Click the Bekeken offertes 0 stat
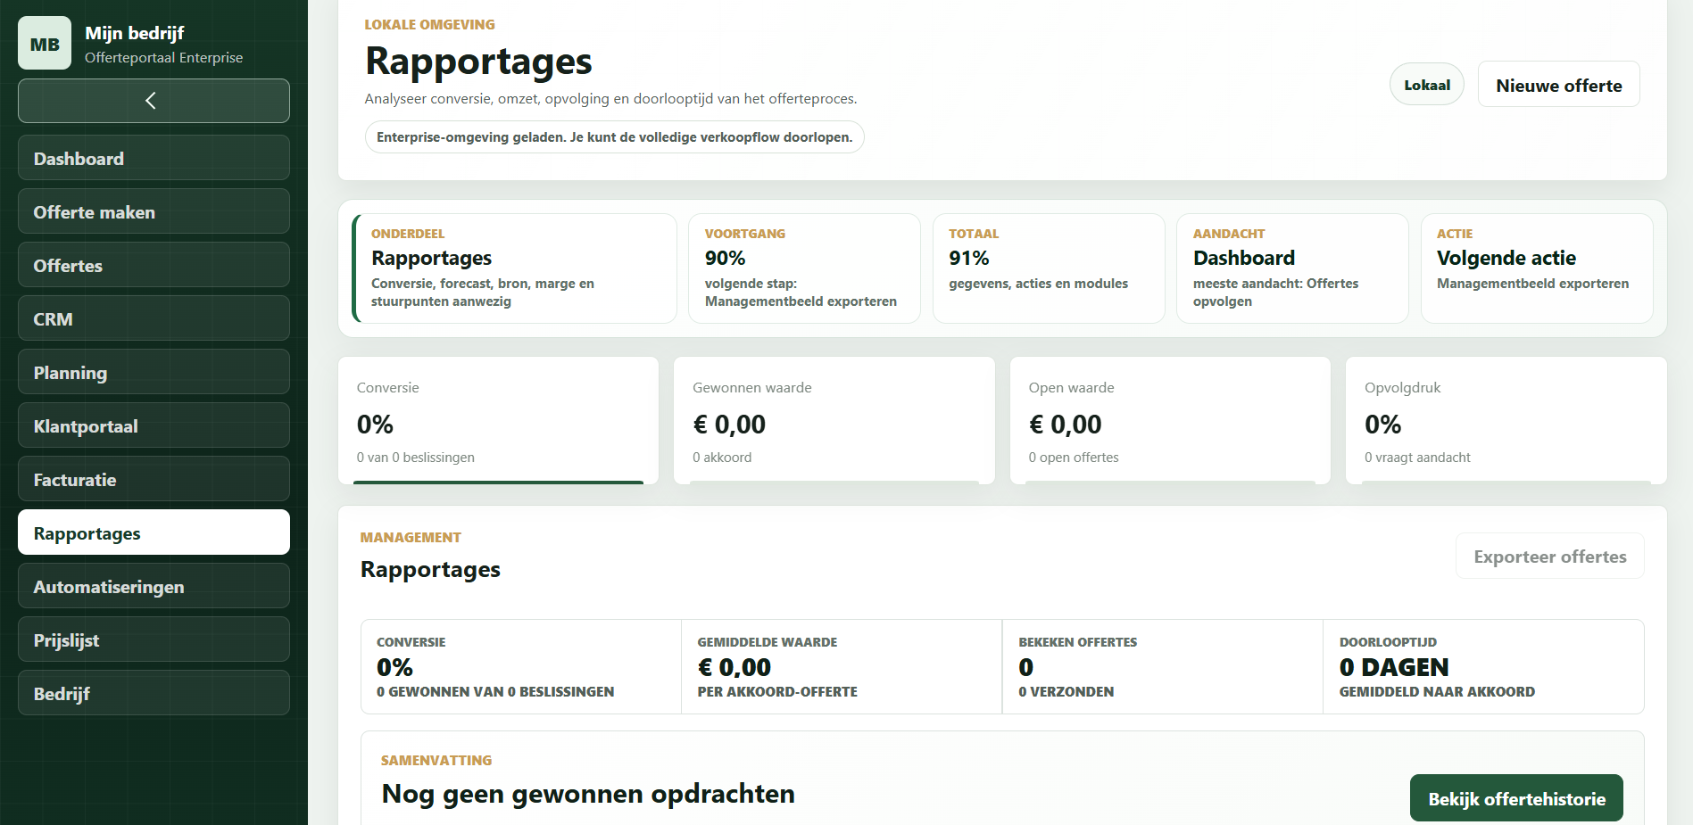The width and height of the screenshot is (1693, 825). coord(1162,666)
